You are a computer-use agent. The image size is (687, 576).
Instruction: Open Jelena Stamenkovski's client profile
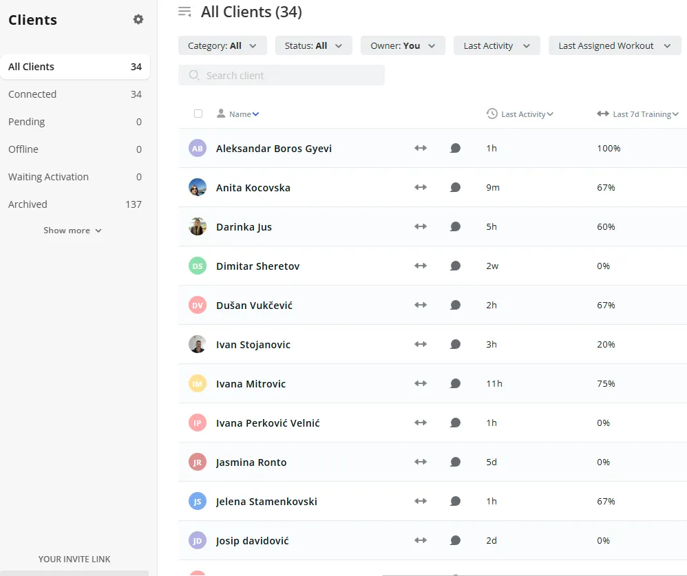[266, 501]
